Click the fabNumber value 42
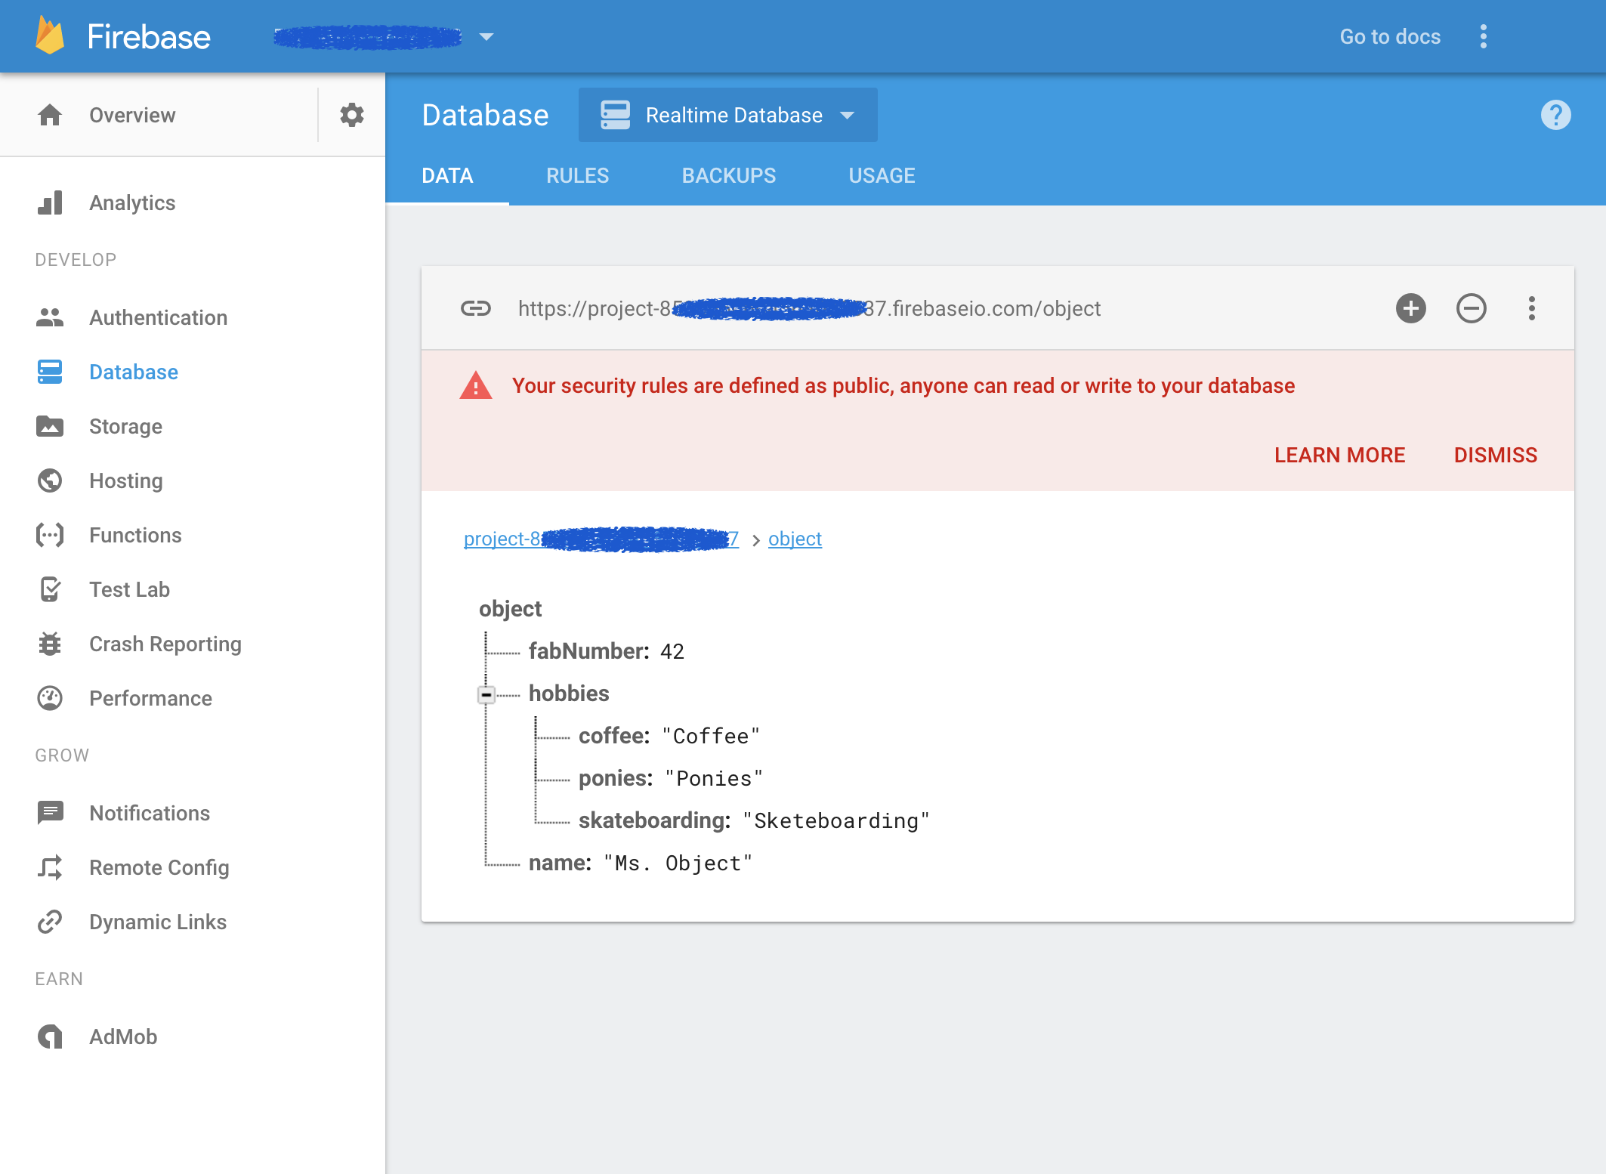Image resolution: width=1606 pixels, height=1174 pixels. tap(672, 651)
